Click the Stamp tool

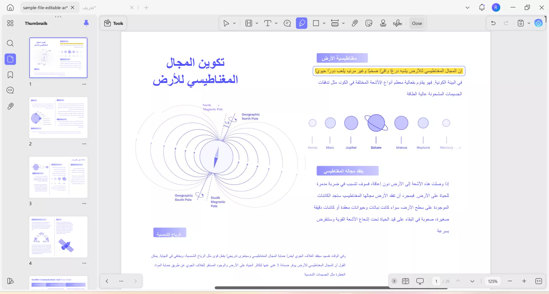(x=383, y=23)
